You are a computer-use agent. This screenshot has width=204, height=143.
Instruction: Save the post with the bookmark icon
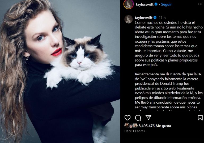pyautogui.click(x=200, y=118)
